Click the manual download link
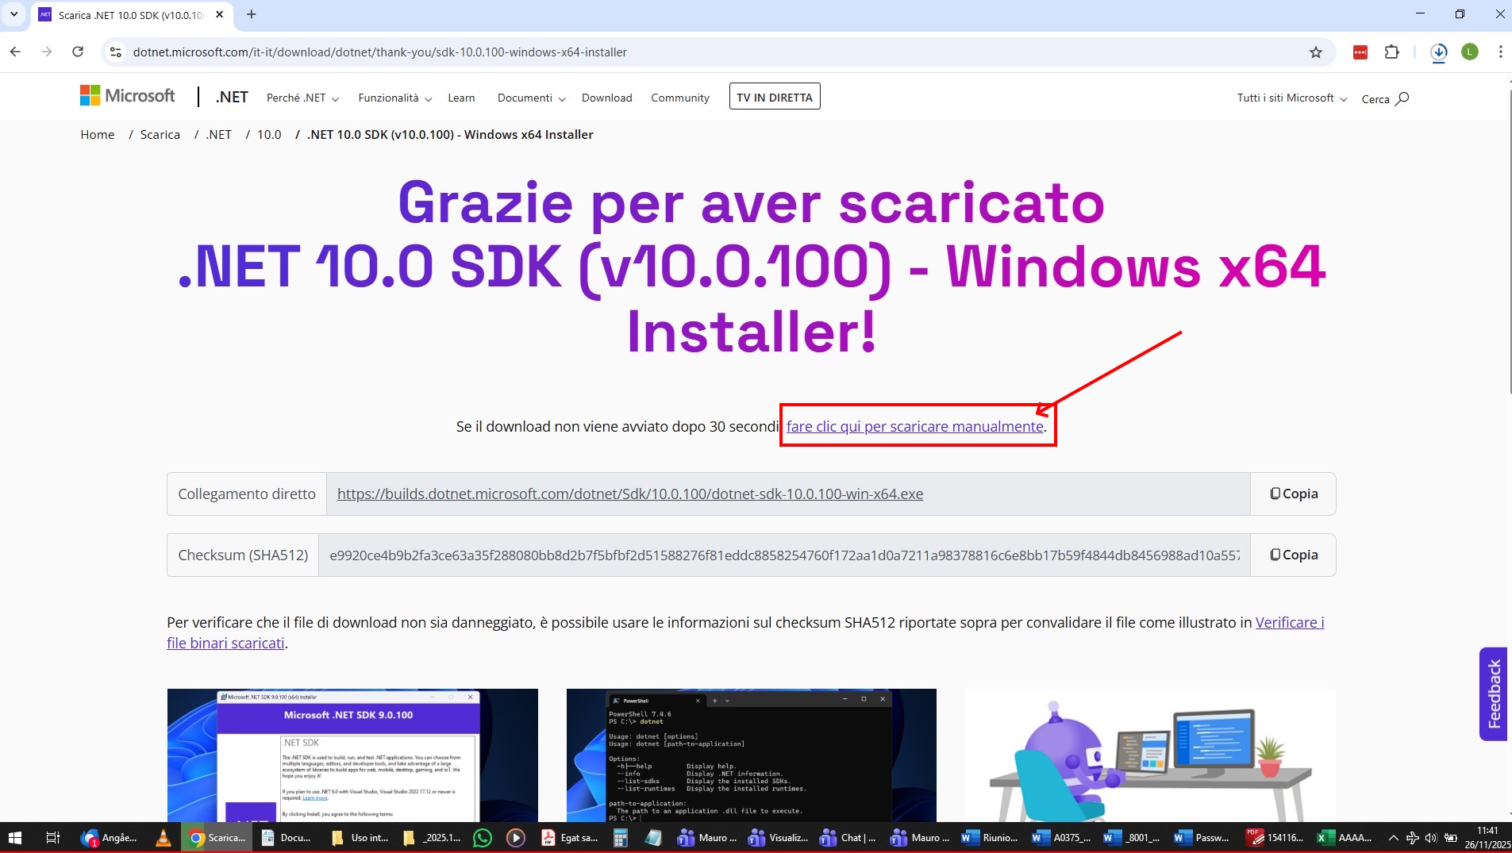 click(914, 427)
